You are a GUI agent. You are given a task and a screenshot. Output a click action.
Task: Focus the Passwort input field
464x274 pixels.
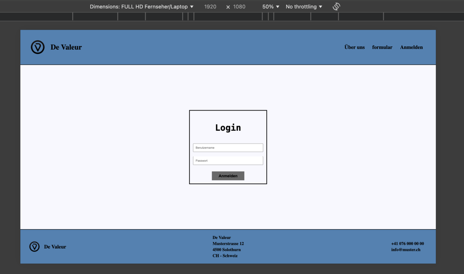pos(228,161)
